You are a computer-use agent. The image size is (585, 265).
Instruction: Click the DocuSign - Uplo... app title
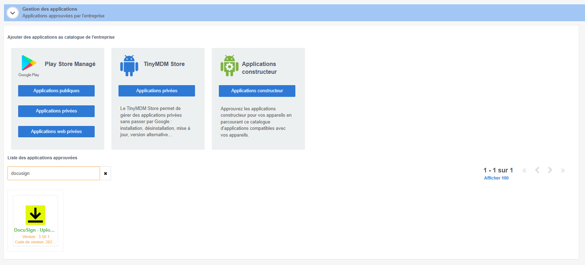35,230
